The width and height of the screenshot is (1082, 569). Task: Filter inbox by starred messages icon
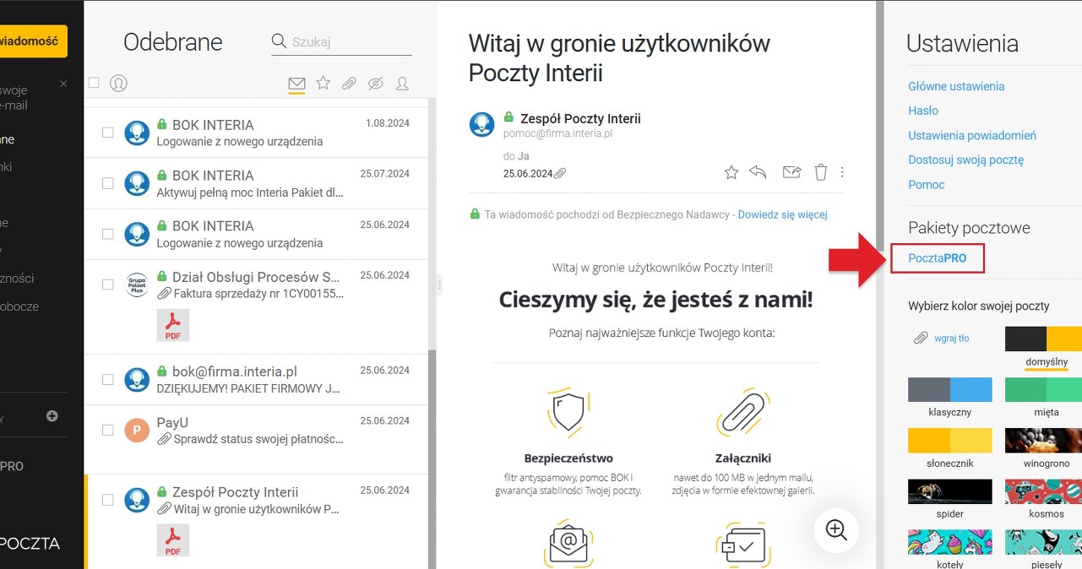pos(323,83)
